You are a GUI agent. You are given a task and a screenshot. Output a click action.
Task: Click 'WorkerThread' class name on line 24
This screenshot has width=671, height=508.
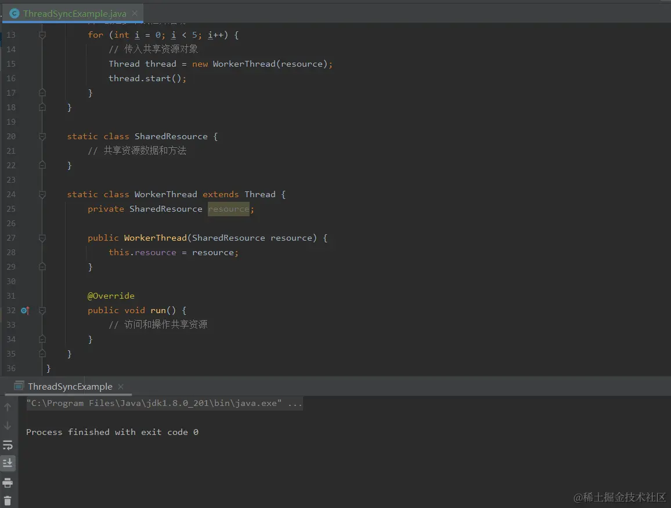pyautogui.click(x=165, y=195)
